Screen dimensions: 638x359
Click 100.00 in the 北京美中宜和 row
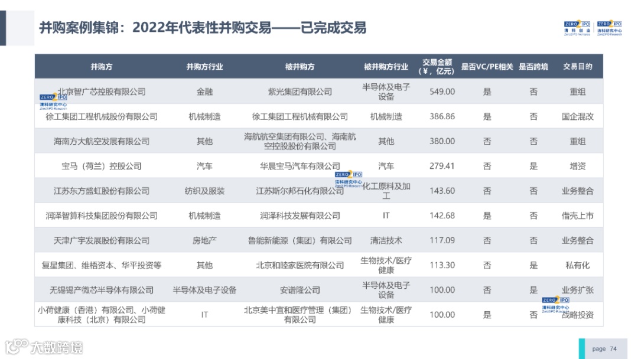click(x=442, y=315)
